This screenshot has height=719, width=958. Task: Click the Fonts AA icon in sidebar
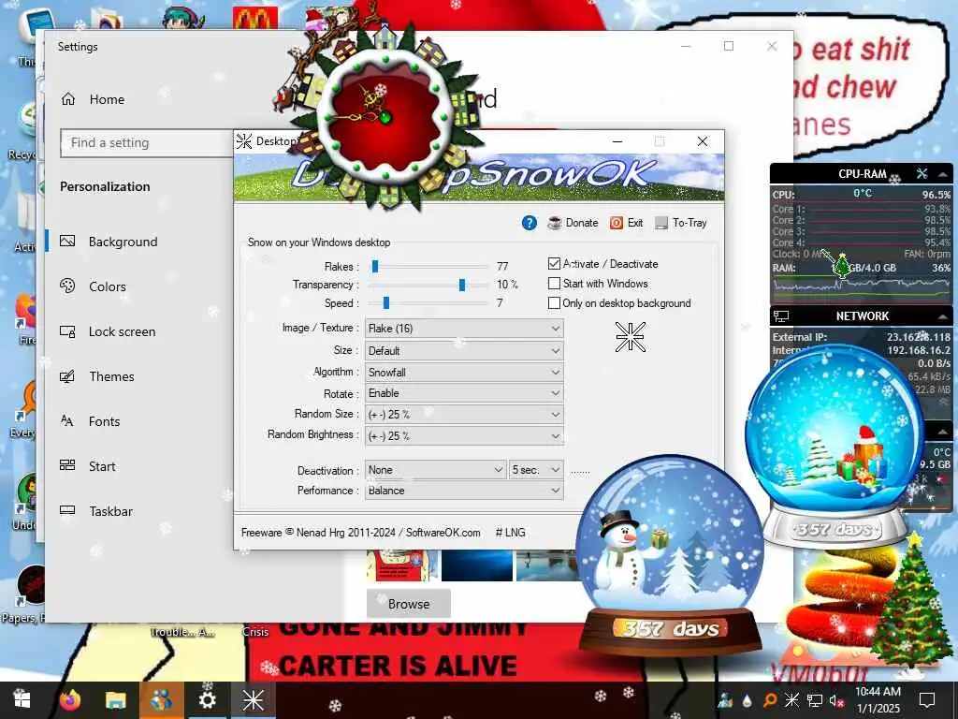tap(67, 420)
